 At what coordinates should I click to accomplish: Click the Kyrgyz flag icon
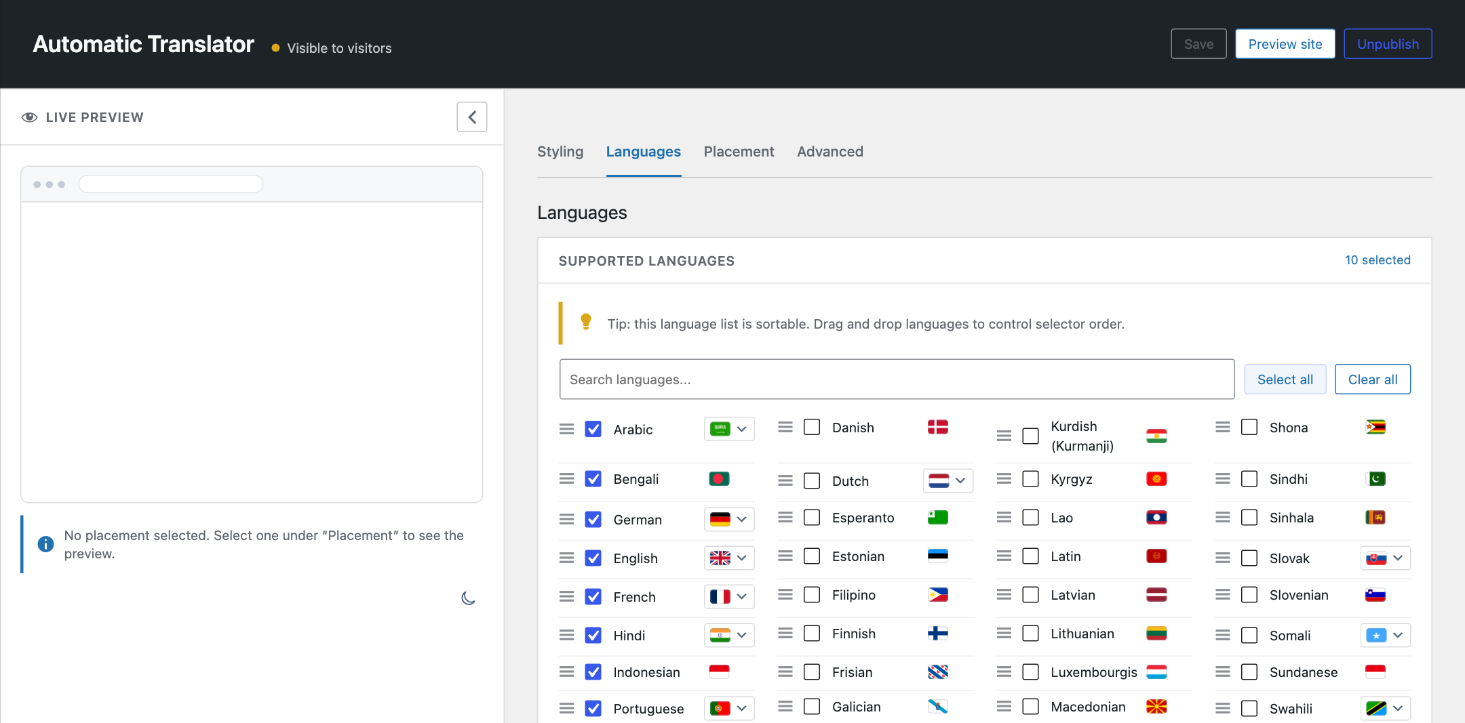pyautogui.click(x=1156, y=479)
